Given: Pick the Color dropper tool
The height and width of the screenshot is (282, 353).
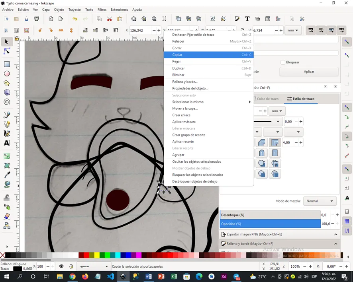Looking at the screenshot, I should coord(7,175).
